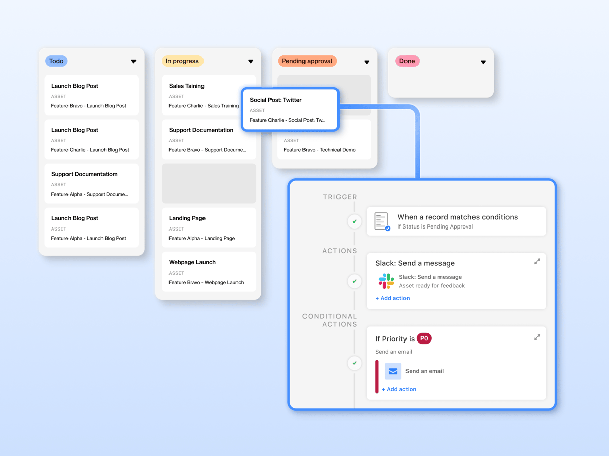
Task: Click the green checkmark beside the conditional action
Action: click(354, 363)
